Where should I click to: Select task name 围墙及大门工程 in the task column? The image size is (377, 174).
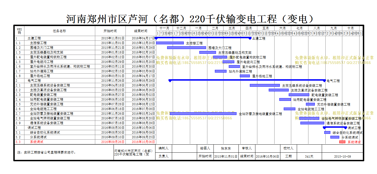pyautogui.click(x=42, y=48)
